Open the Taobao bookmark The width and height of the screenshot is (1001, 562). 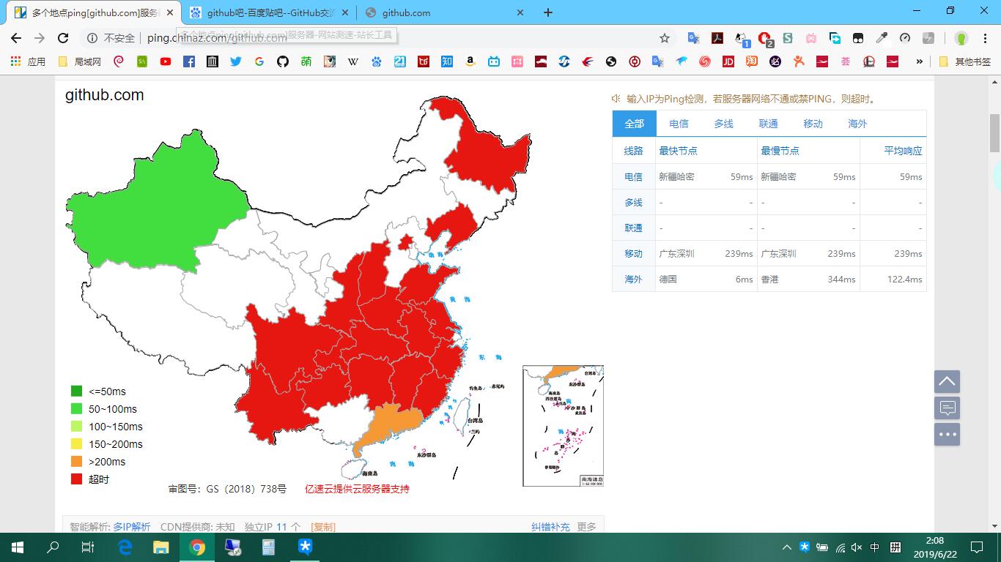(752, 62)
